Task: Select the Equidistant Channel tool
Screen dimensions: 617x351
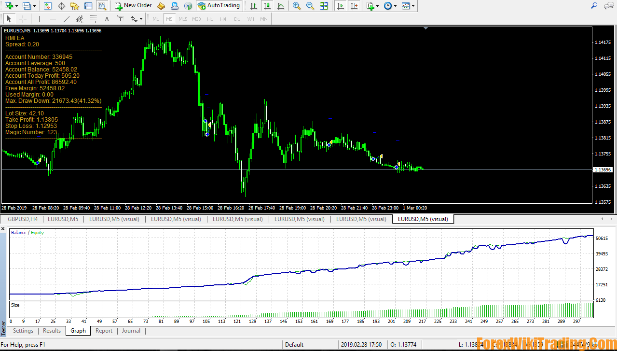Action: pyautogui.click(x=80, y=19)
